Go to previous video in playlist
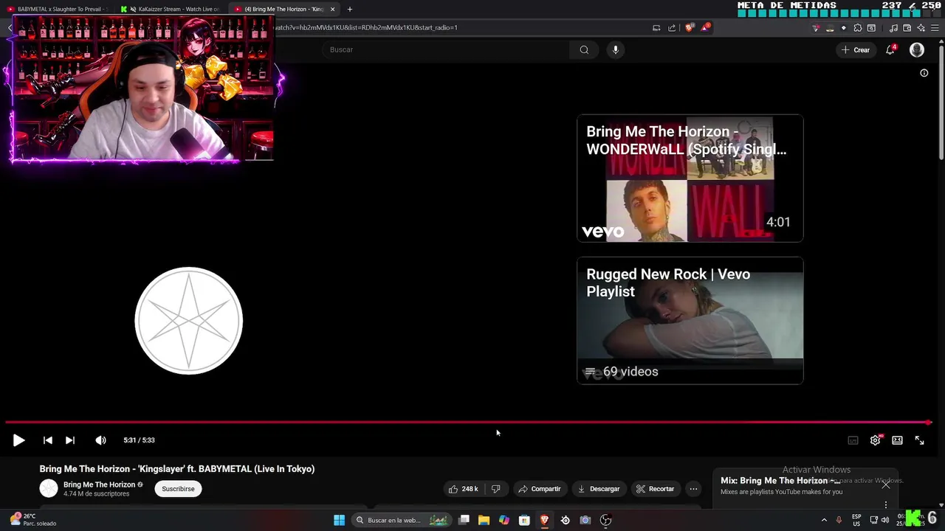 click(x=47, y=440)
